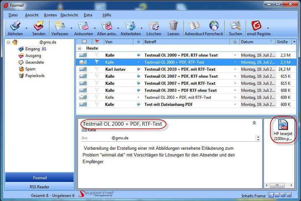Viewport: 301px width, 201px height.
Task: Open the Extra menu
Action: pos(88,15)
